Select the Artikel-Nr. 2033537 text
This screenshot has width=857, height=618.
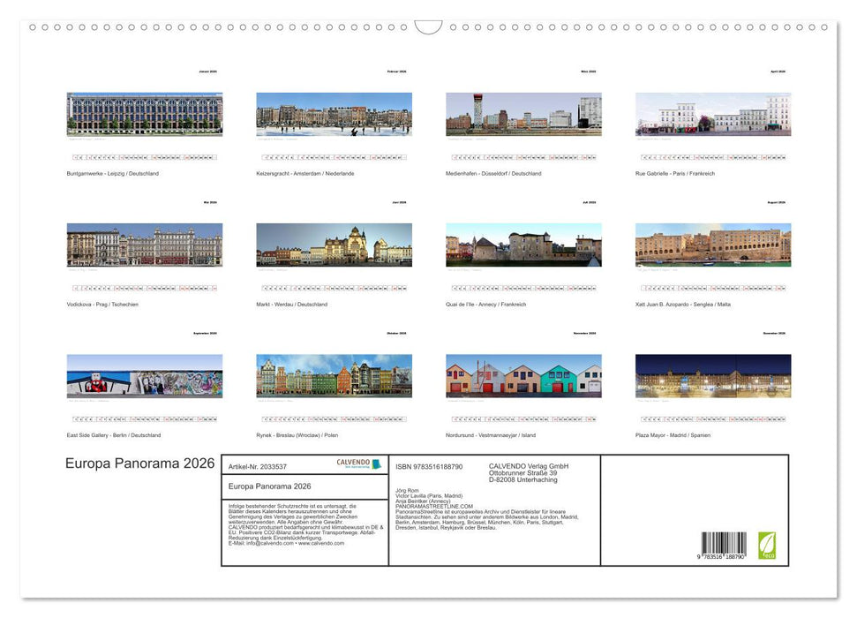pos(256,466)
